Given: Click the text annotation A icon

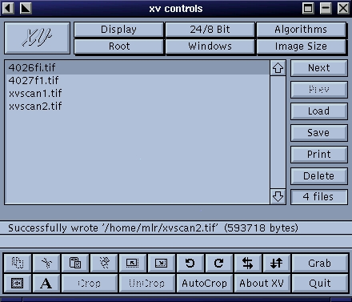Looking at the screenshot, I should pyautogui.click(x=46, y=283).
